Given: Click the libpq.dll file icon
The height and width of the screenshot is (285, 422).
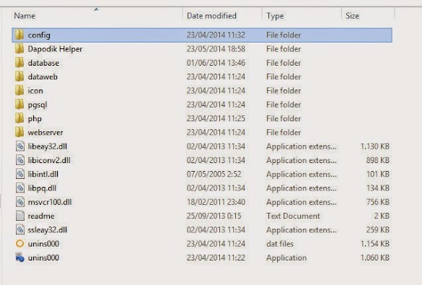Looking at the screenshot, I should tap(20, 188).
